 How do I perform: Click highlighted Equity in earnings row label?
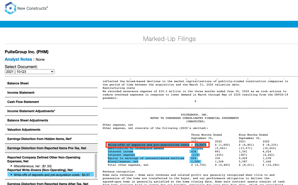tap(146, 158)
